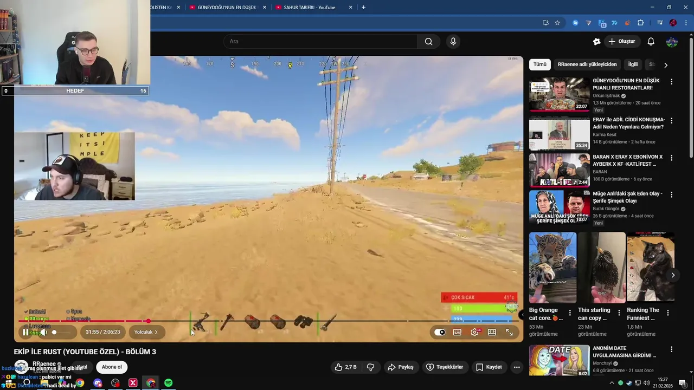Expand the Yolculuk chapter list
Viewport: 694px width, 390px height.
pyautogui.click(x=146, y=332)
